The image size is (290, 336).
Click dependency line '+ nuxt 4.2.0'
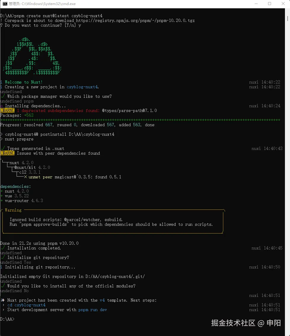pyautogui.click(x=15, y=191)
